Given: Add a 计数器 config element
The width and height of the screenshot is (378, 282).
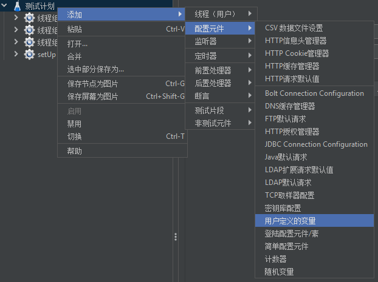Looking at the screenshot, I should tap(275, 259).
